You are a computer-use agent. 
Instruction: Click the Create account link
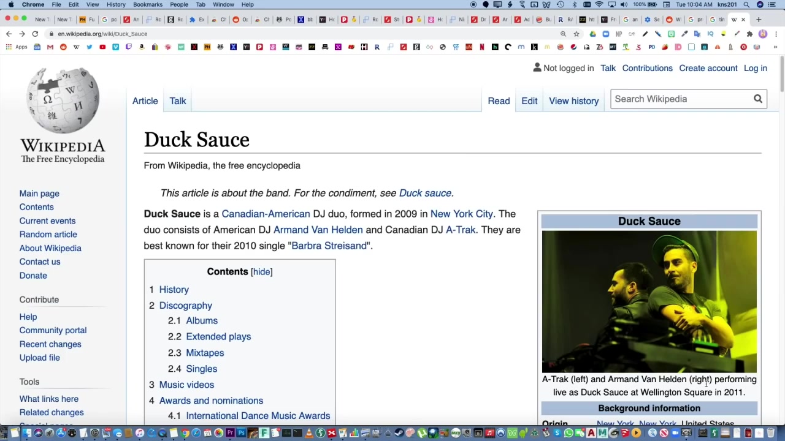tap(708, 68)
